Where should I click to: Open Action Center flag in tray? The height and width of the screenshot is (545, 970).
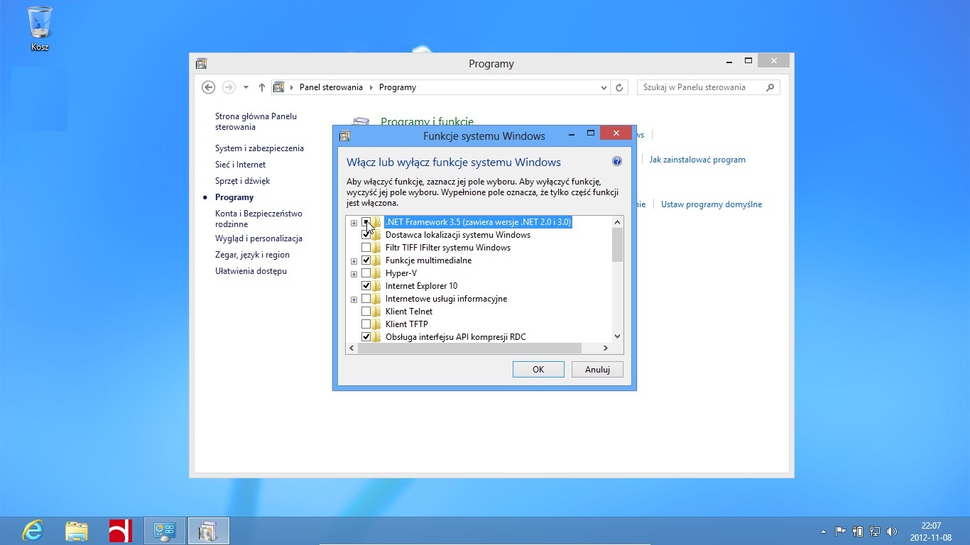coord(840,532)
